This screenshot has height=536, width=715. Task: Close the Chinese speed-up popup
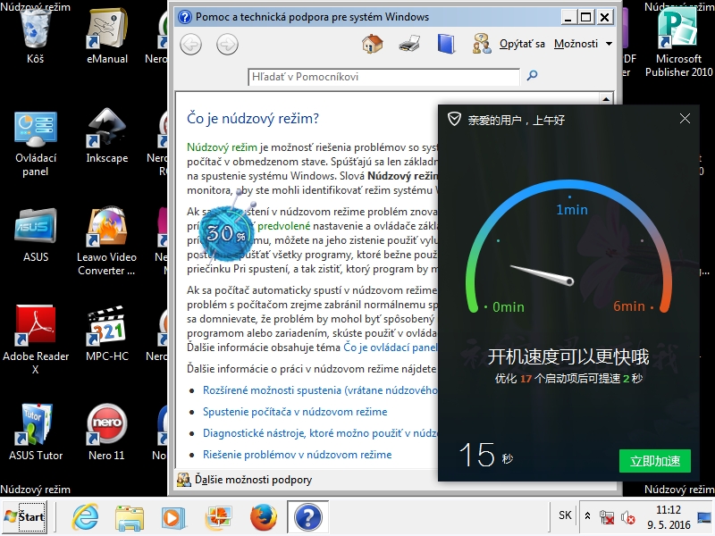click(x=685, y=119)
